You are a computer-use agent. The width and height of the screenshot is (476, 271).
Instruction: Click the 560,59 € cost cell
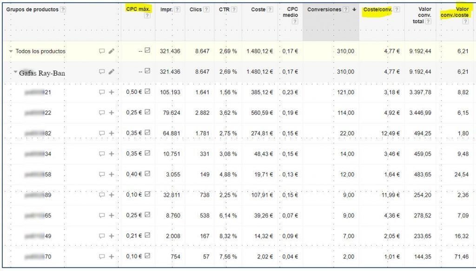[262, 113]
